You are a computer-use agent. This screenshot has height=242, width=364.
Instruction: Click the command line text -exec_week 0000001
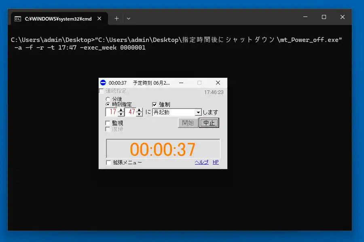(112, 48)
